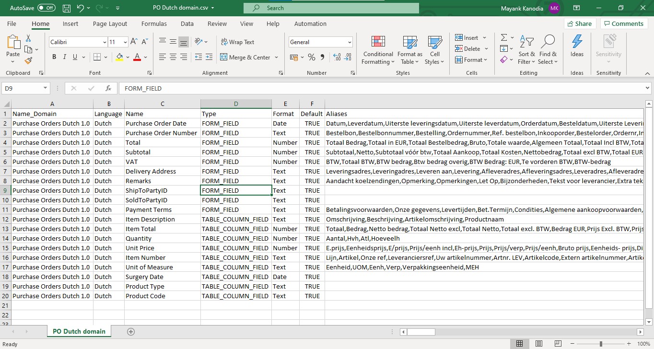This screenshot has width=654, height=349.
Task: Open the Formulas ribbon tab
Action: (x=154, y=23)
